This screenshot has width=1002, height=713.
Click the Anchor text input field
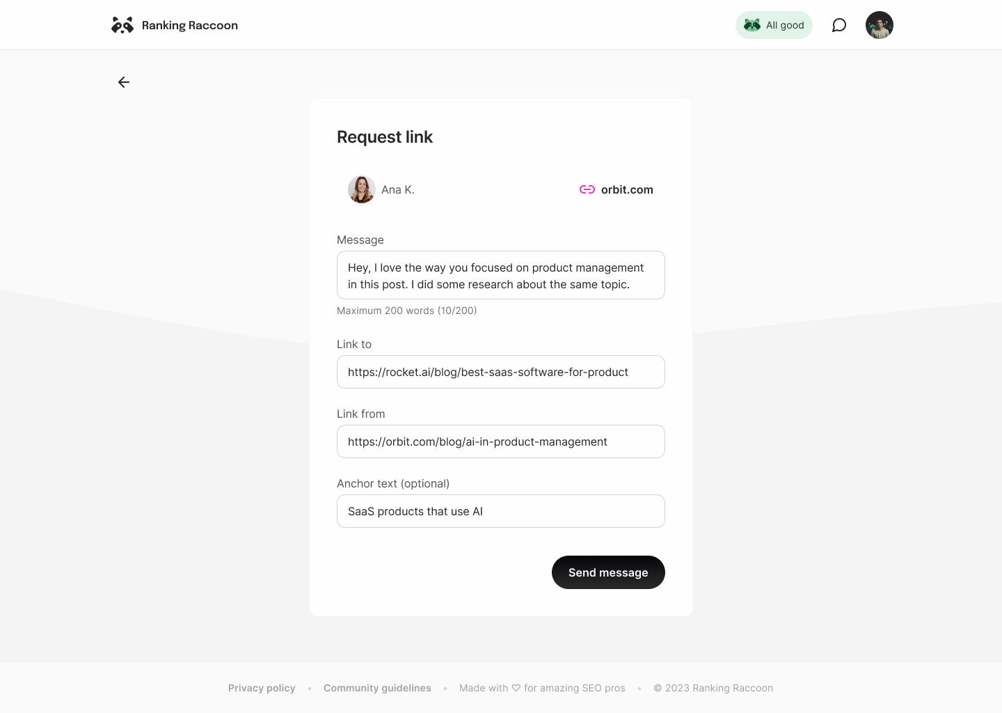(501, 511)
